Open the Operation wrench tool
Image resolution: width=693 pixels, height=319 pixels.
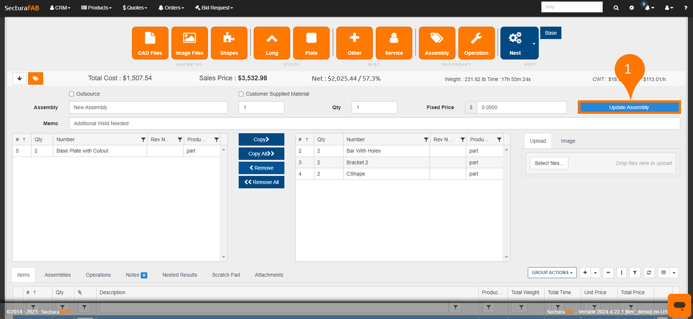click(x=476, y=43)
